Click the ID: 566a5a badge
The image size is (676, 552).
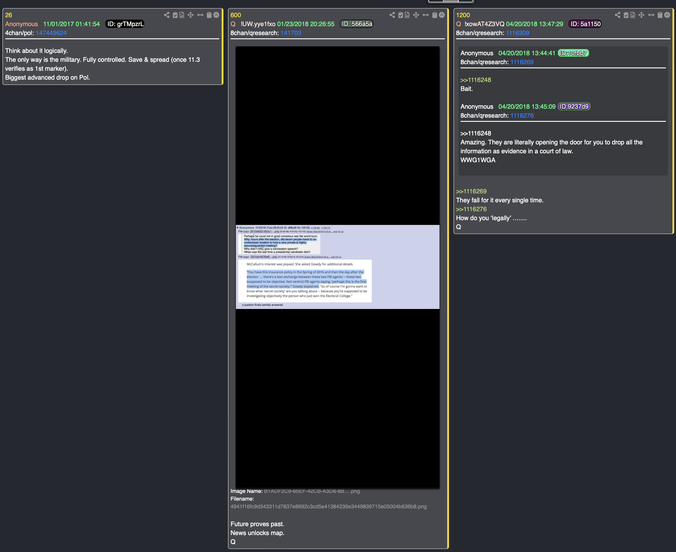pyautogui.click(x=356, y=24)
